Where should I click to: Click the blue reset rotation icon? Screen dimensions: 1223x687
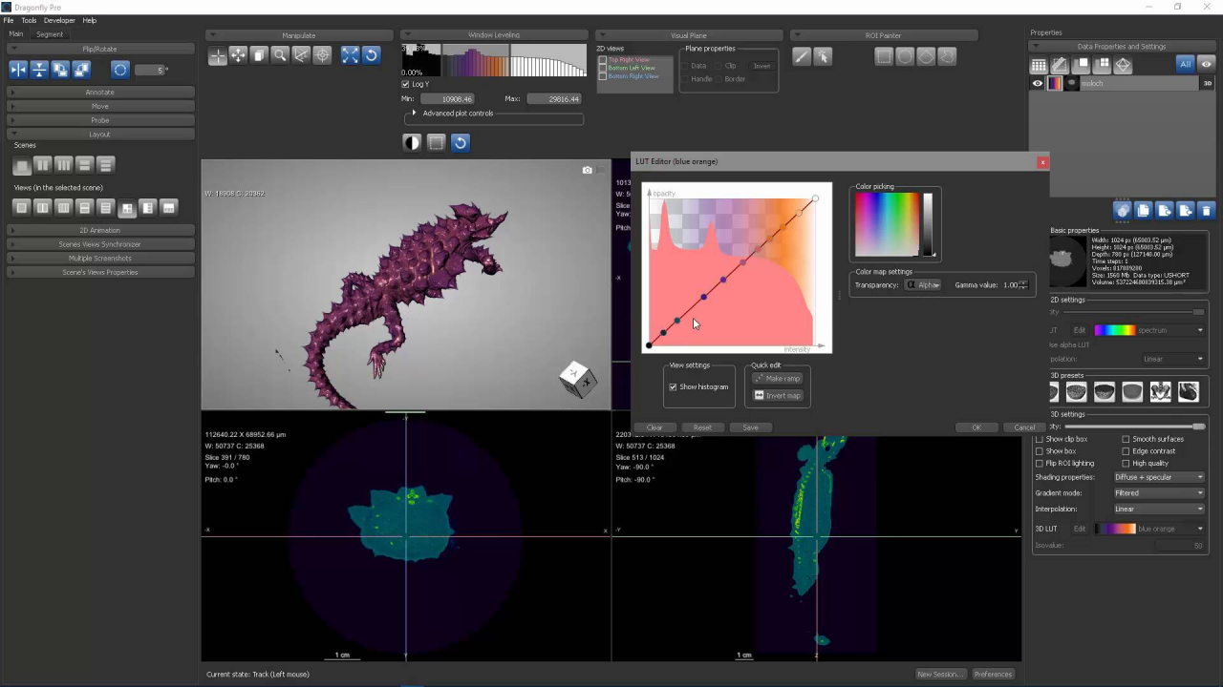(x=371, y=55)
